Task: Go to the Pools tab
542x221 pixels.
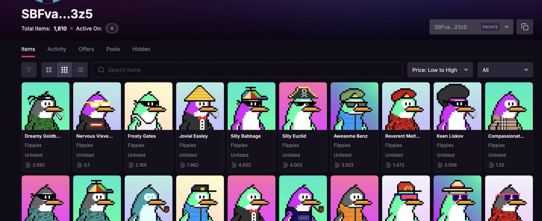Action: click(x=113, y=49)
